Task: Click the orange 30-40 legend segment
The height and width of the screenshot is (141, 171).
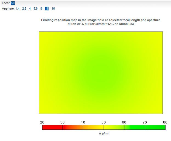Action: click(73, 127)
